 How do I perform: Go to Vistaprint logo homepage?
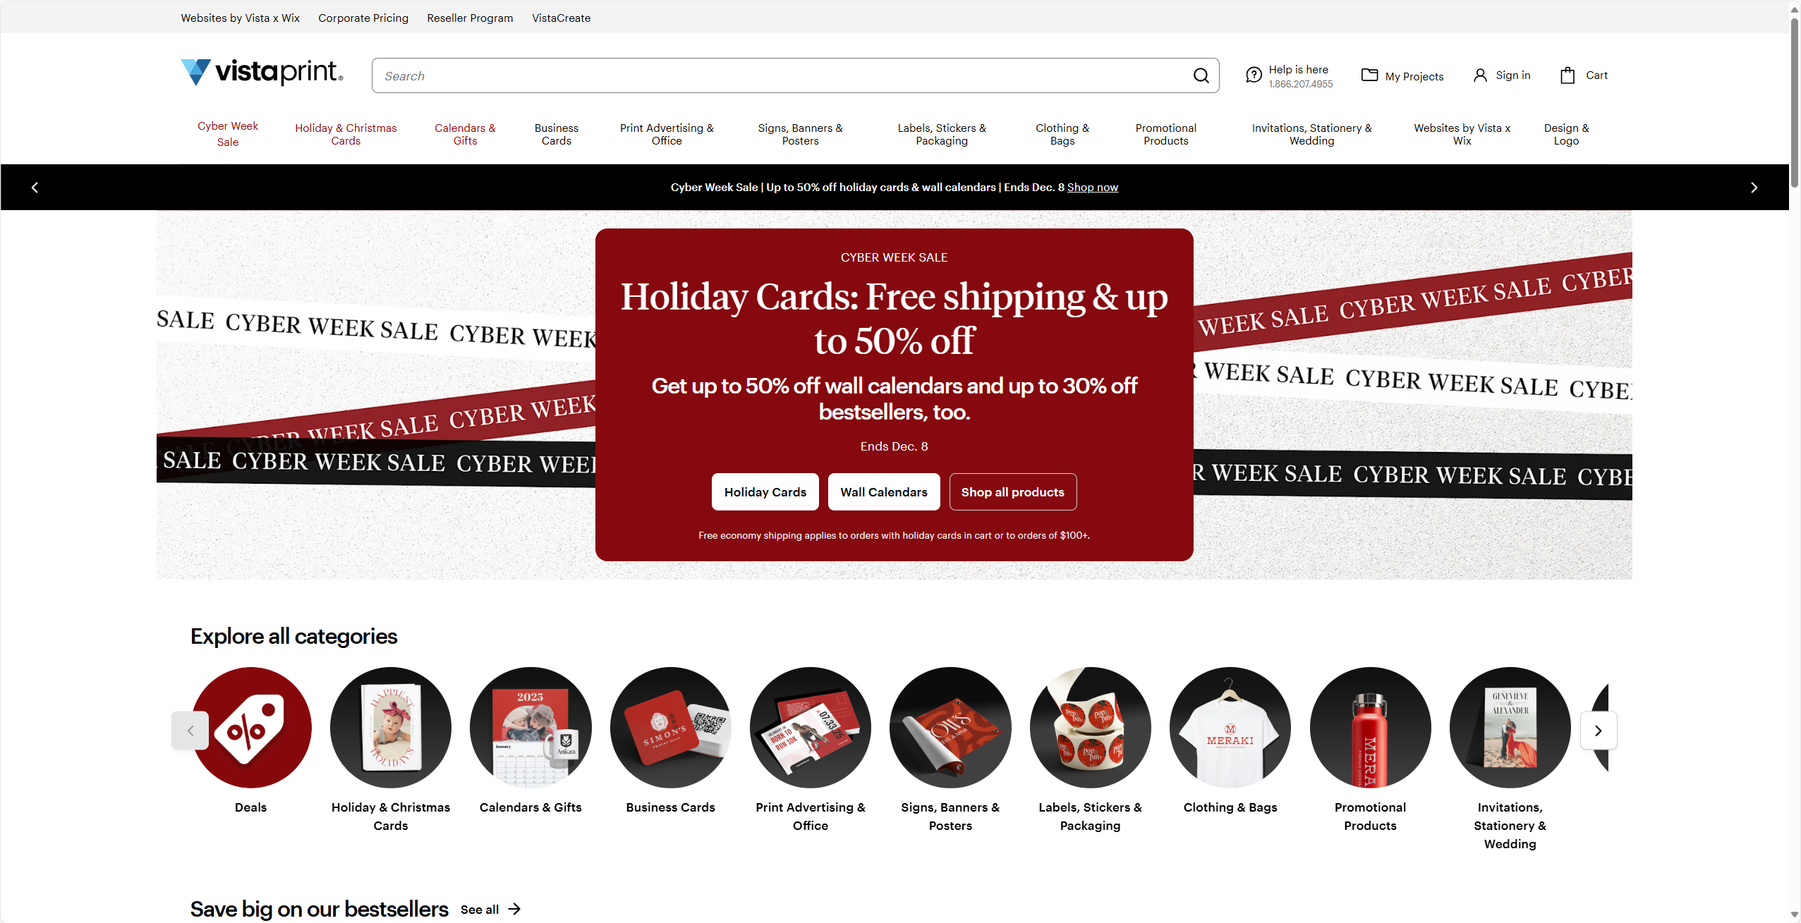(262, 72)
